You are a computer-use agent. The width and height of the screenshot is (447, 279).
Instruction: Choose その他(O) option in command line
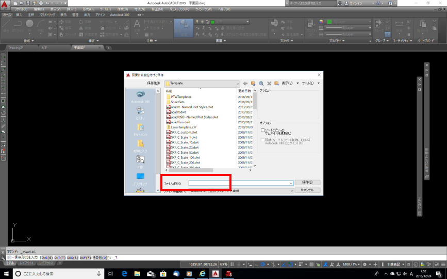[100, 258]
